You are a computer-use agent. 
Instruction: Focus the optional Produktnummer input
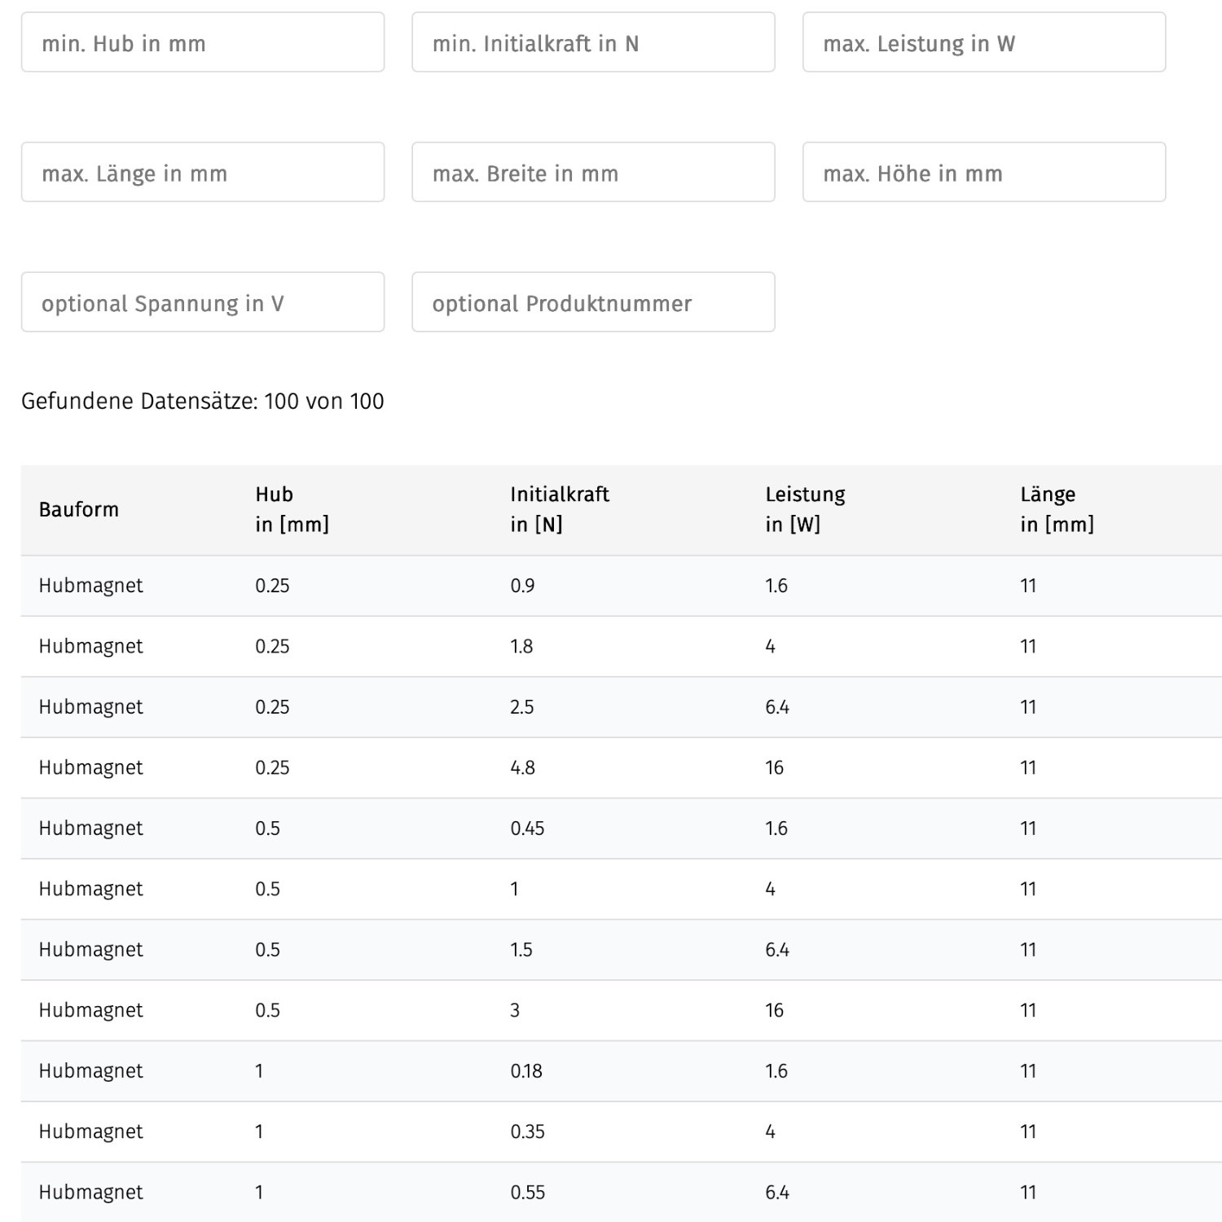pos(592,302)
